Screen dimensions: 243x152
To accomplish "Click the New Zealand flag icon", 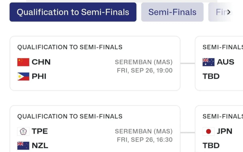I will (x=23, y=146).
